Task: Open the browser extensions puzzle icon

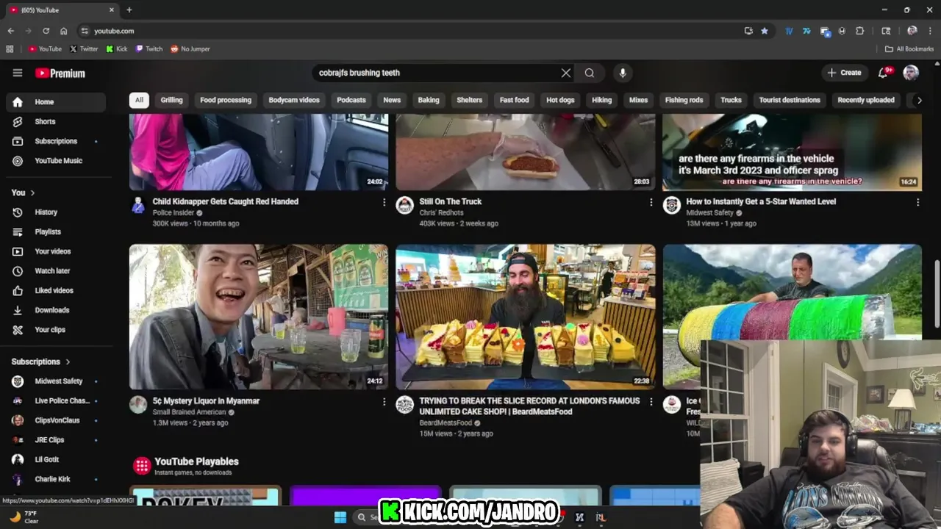Action: 860,31
